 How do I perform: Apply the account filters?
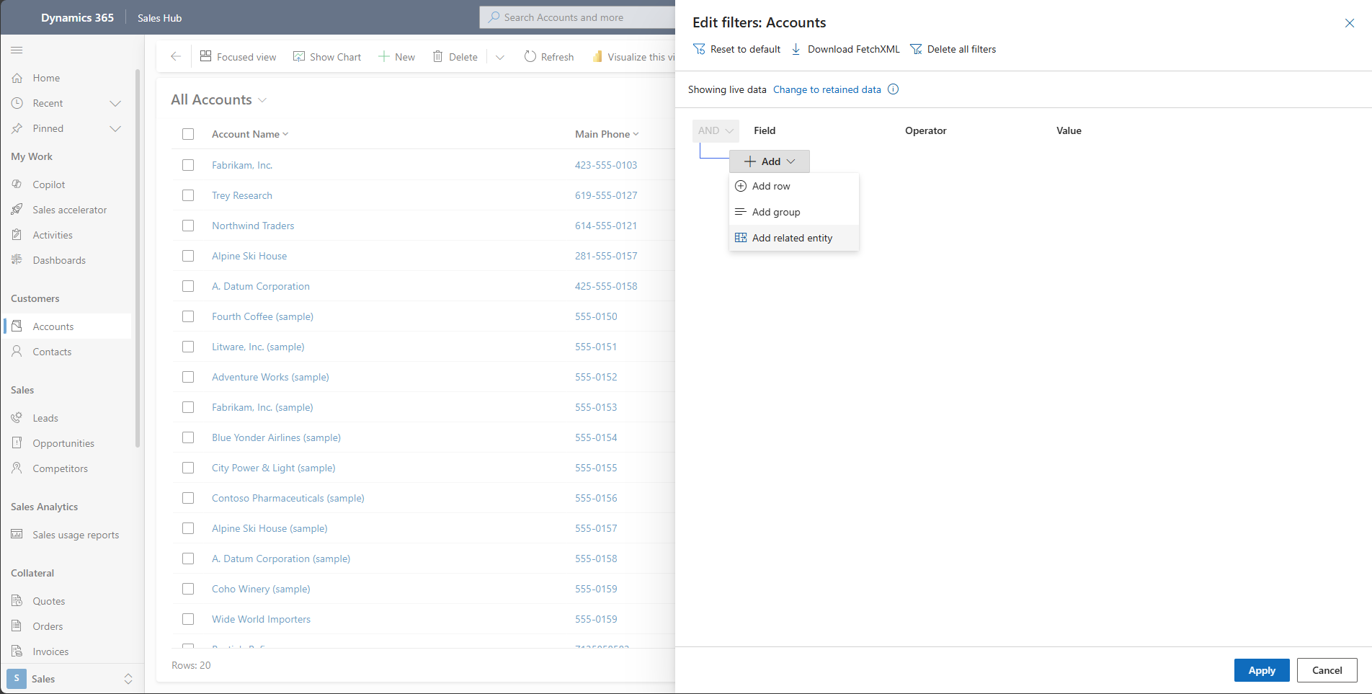point(1261,670)
